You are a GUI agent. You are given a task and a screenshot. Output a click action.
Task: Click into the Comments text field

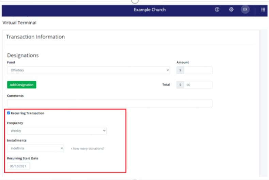pos(110,103)
